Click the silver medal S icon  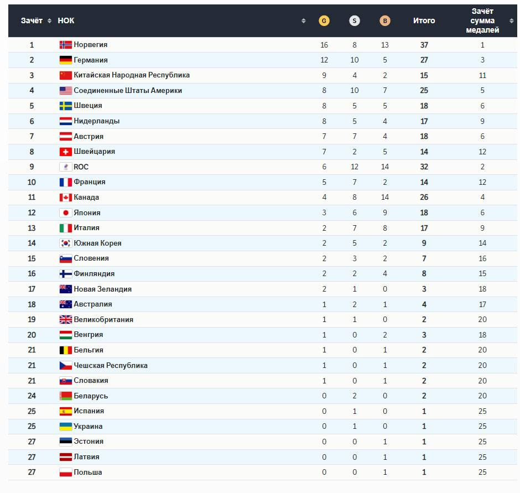point(355,21)
